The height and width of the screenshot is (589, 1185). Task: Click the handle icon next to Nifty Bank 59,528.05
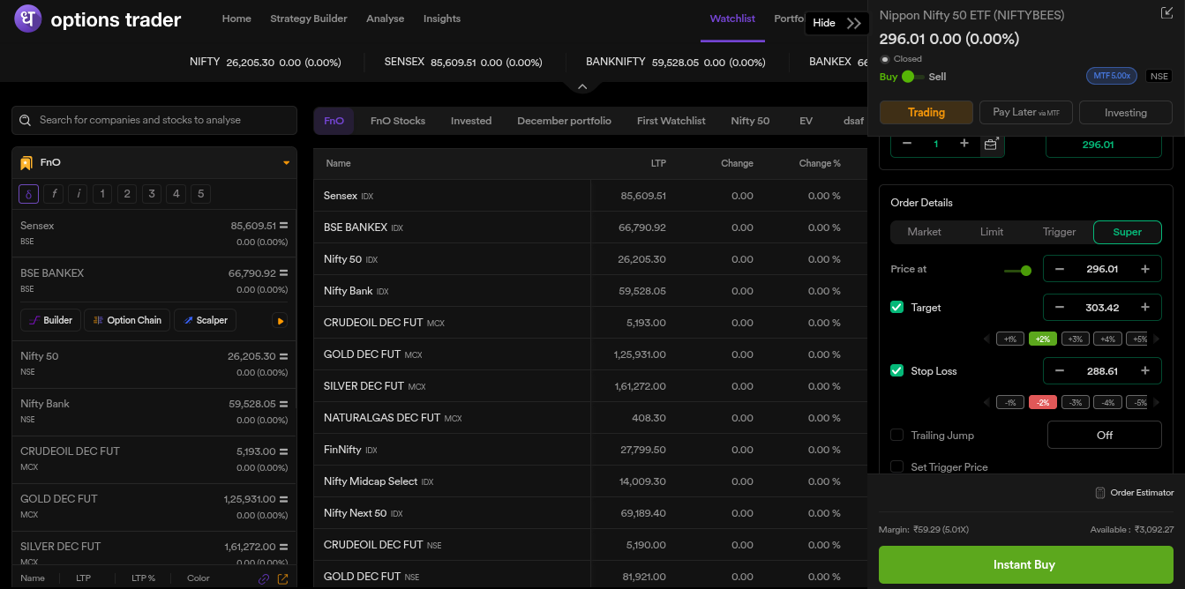click(284, 404)
